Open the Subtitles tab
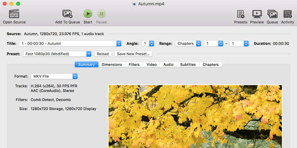 188,65
